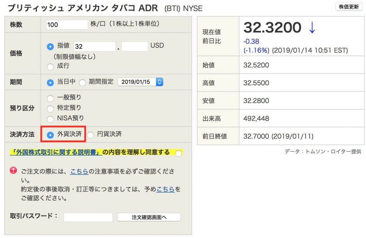Click the 高値 value 32.5500
The width and height of the screenshot is (366, 238).
(x=256, y=83)
